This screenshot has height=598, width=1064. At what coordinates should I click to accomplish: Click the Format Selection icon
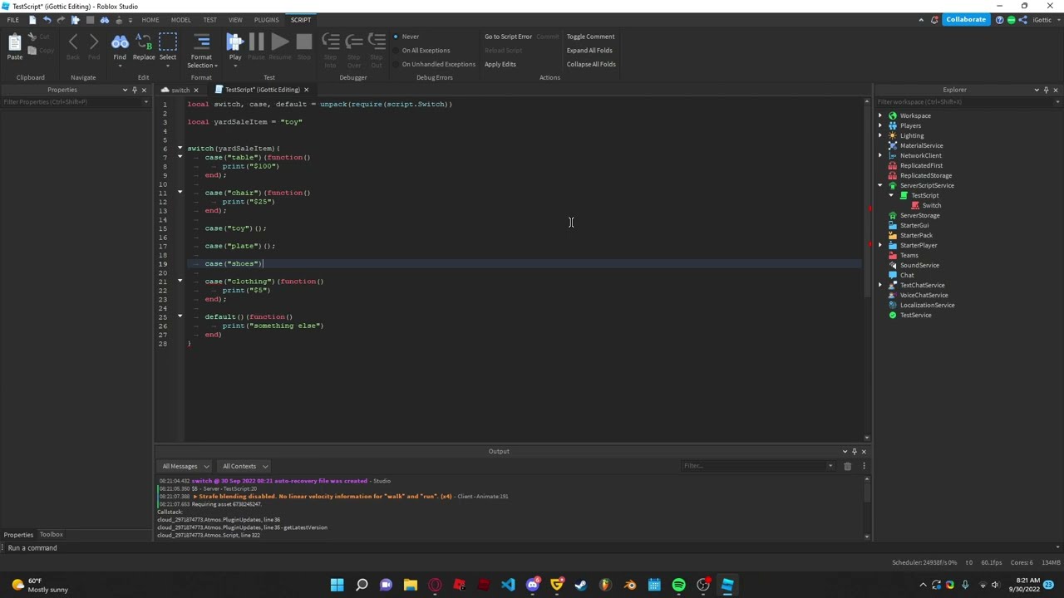(x=201, y=42)
